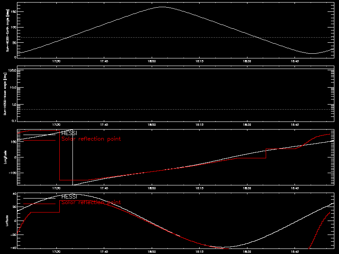Click the white HESSI legend line in Latitude plot
339x254 pixels.
pos(39,198)
